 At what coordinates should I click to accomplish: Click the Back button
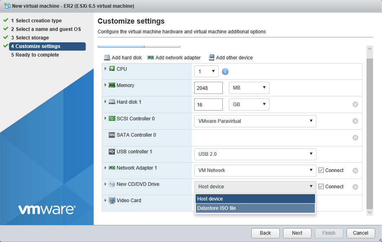click(x=265, y=233)
